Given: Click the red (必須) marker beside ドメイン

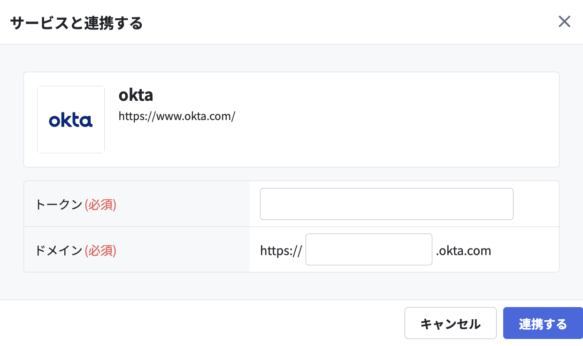Looking at the screenshot, I should pos(100,251).
